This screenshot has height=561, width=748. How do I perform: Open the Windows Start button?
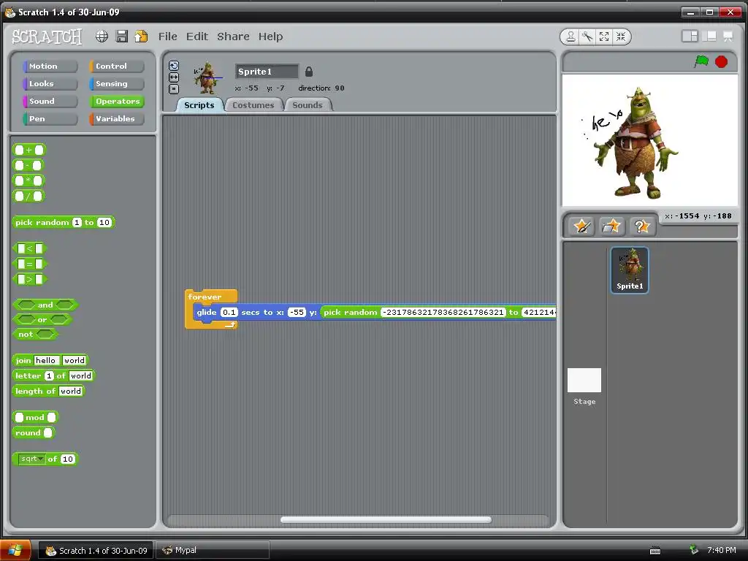coord(15,550)
